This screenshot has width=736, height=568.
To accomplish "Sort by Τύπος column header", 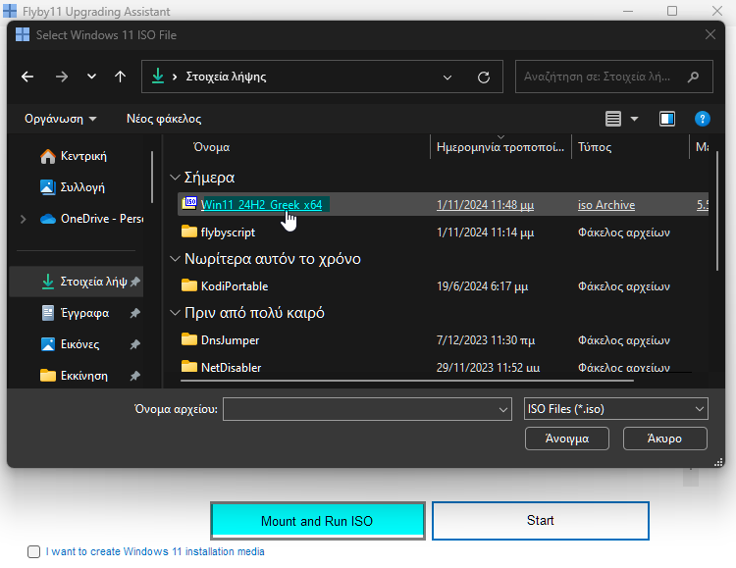I will click(x=595, y=147).
